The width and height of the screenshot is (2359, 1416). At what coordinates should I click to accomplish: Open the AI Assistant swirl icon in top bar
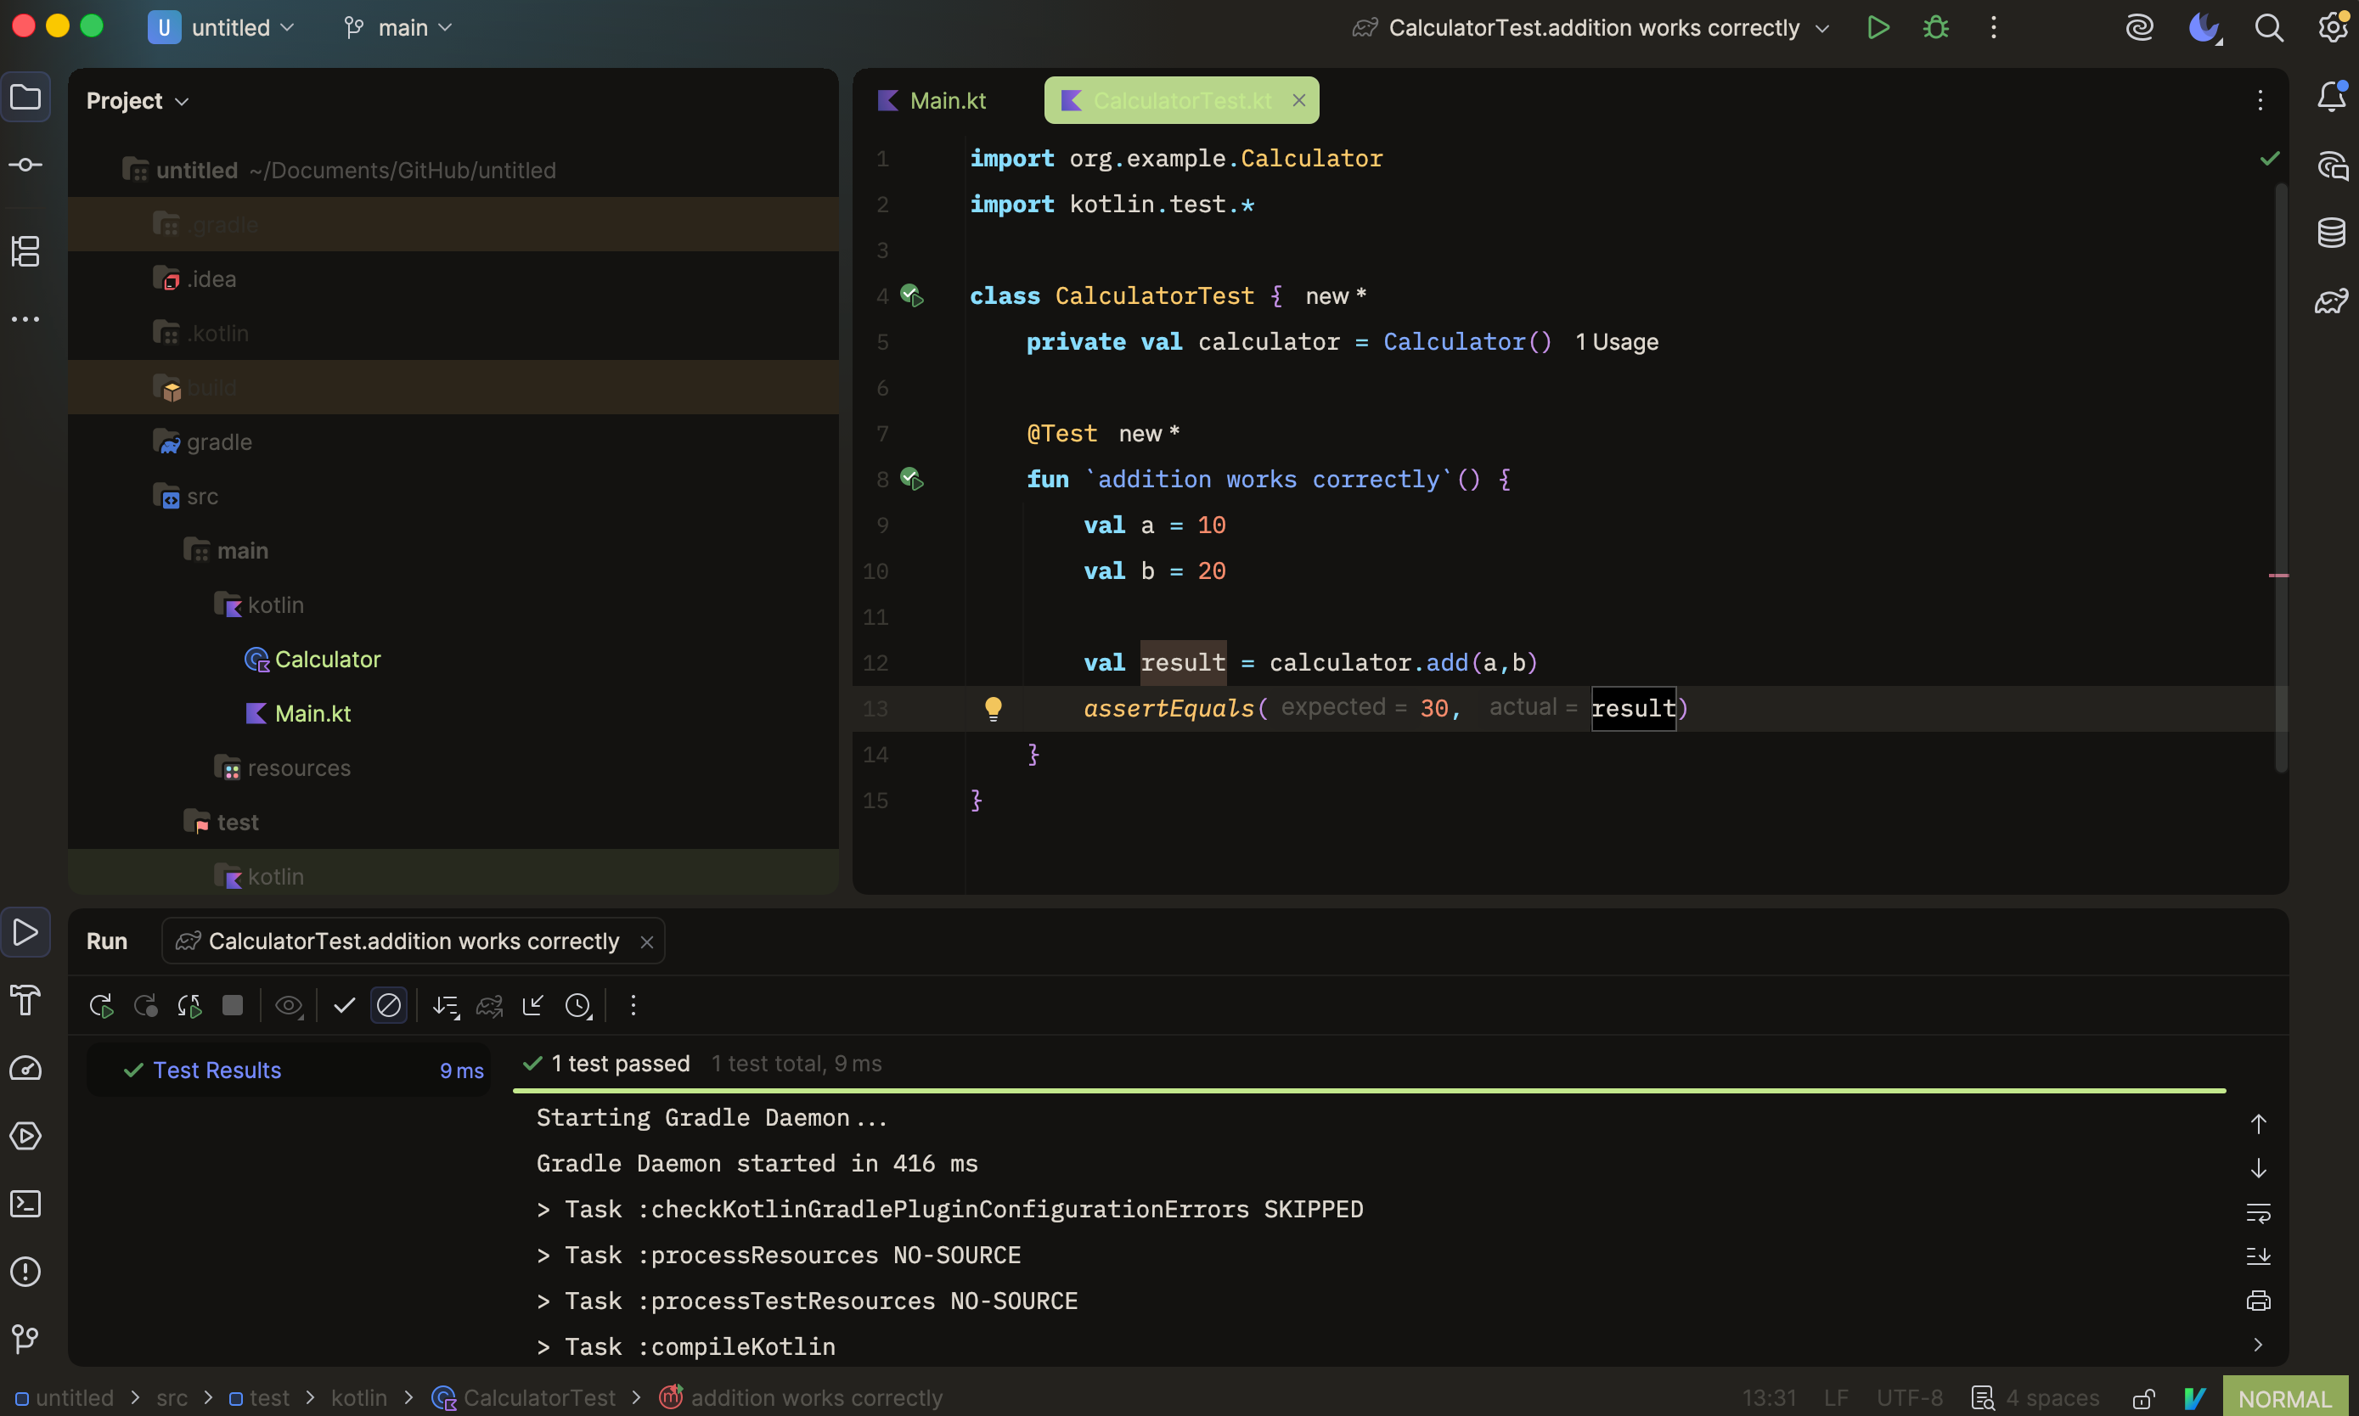pyautogui.click(x=2140, y=28)
